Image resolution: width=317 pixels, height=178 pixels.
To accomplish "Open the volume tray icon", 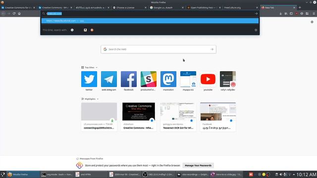I will click(x=281, y=175).
